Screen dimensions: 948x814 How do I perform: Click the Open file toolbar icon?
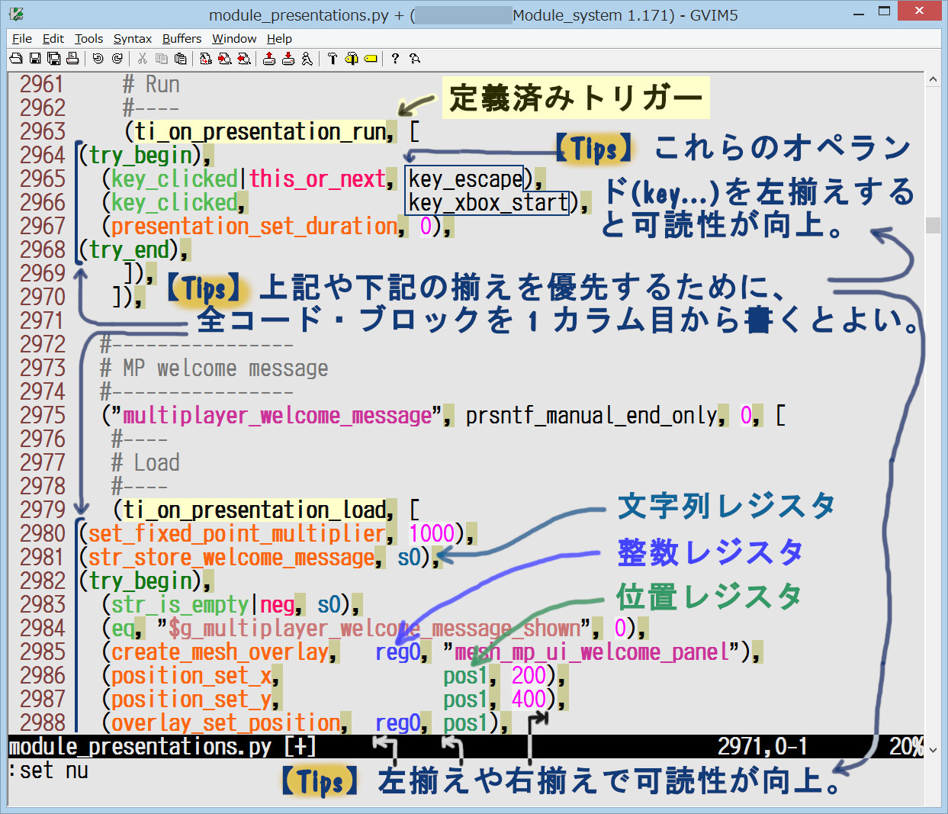pyautogui.click(x=16, y=59)
